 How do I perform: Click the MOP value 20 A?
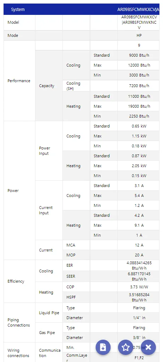(x=139, y=255)
